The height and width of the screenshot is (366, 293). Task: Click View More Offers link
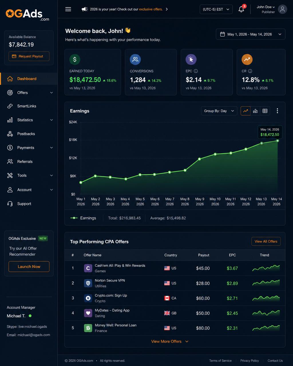pyautogui.click(x=170, y=341)
